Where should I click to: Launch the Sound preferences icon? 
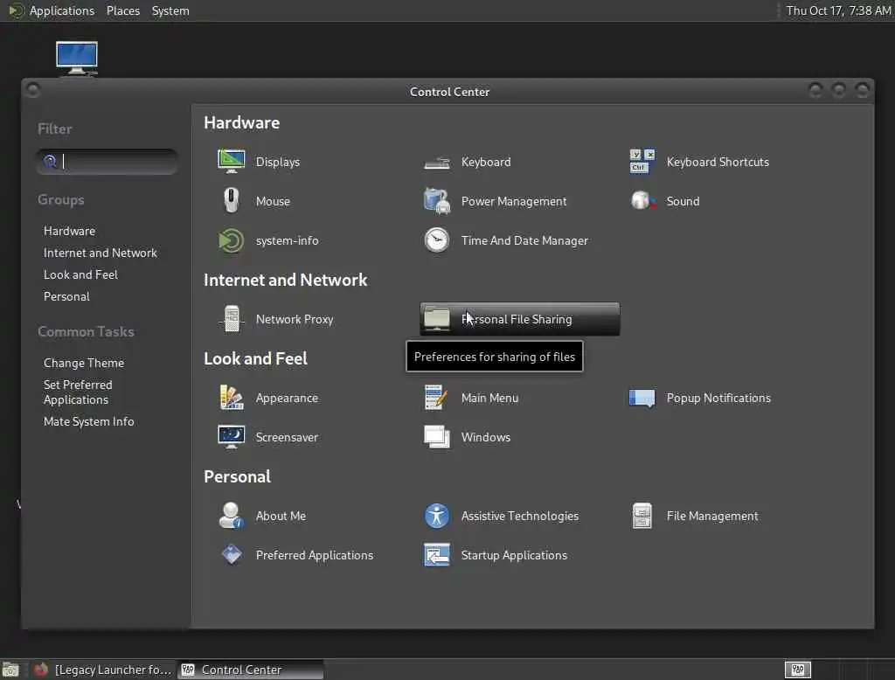pos(642,200)
